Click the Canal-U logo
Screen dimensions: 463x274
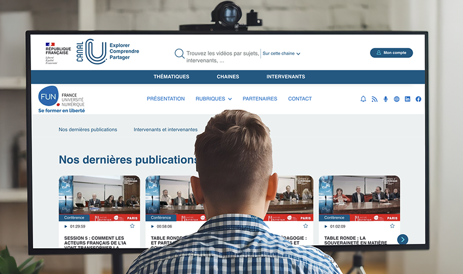[96, 52]
